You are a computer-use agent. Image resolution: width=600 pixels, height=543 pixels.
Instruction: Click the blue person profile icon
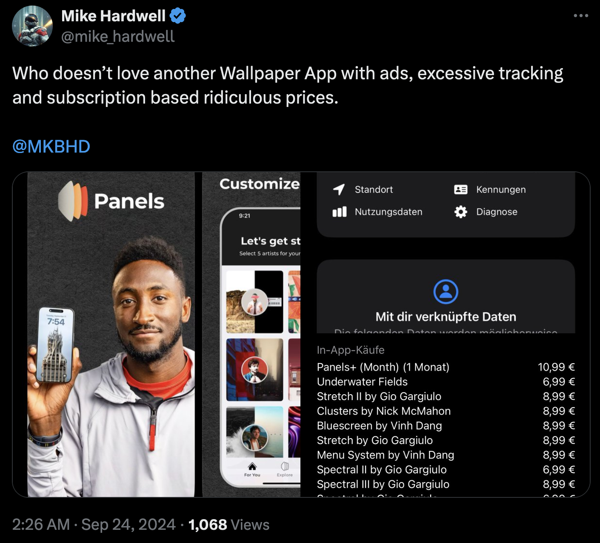pyautogui.click(x=446, y=292)
